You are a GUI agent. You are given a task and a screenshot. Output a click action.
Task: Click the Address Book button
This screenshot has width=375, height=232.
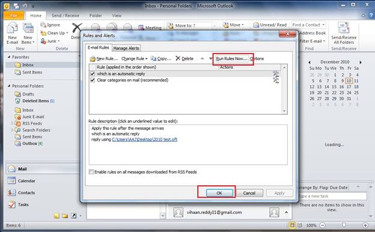(312, 33)
